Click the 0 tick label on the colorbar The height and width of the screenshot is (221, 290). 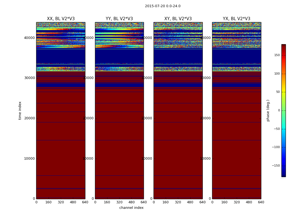(x=279, y=110)
